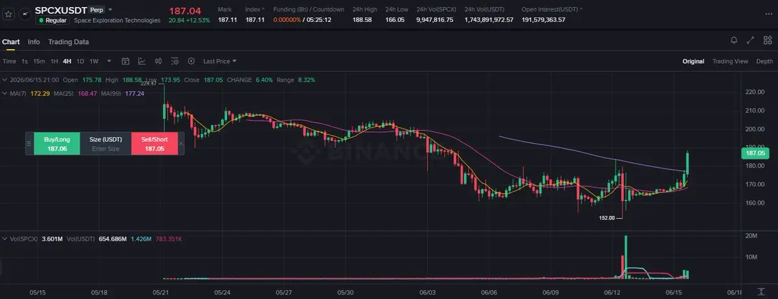
Task: Switch to Trading View chart
Action: [x=730, y=61]
